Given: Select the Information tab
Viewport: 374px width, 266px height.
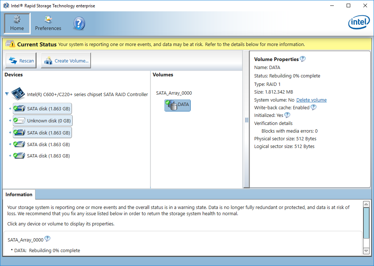Looking at the screenshot, I should 19,194.
